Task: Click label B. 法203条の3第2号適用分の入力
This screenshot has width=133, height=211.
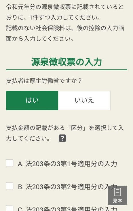Action: [67, 187]
